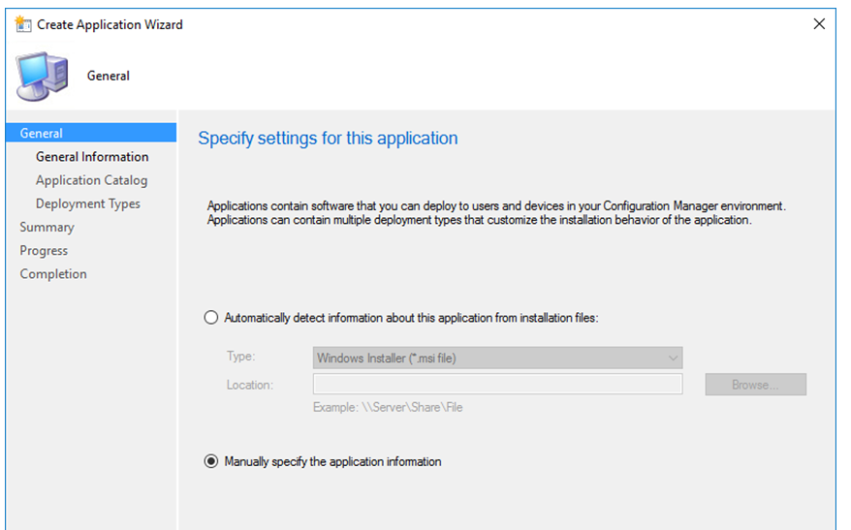Go to General Information step
The height and width of the screenshot is (530, 851).
click(92, 157)
